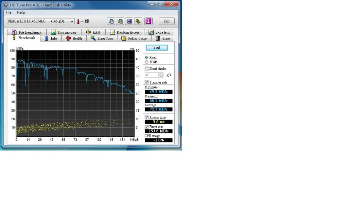Switch to the File Benchmark tab

pyautogui.click(x=27, y=32)
